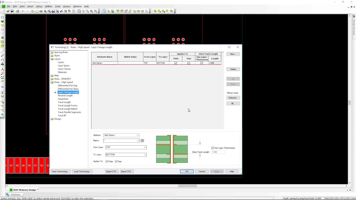Screen dimensions: 356x200
Task: Click the green component tool in left toolbar
Action: click(3, 22)
